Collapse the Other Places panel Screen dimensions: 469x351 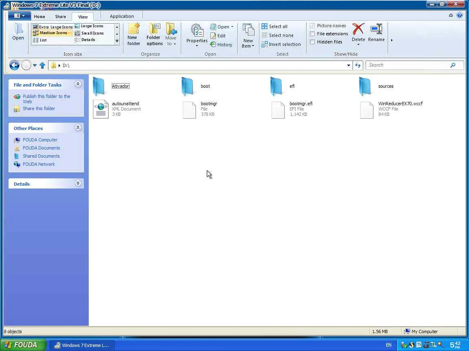coord(78,128)
